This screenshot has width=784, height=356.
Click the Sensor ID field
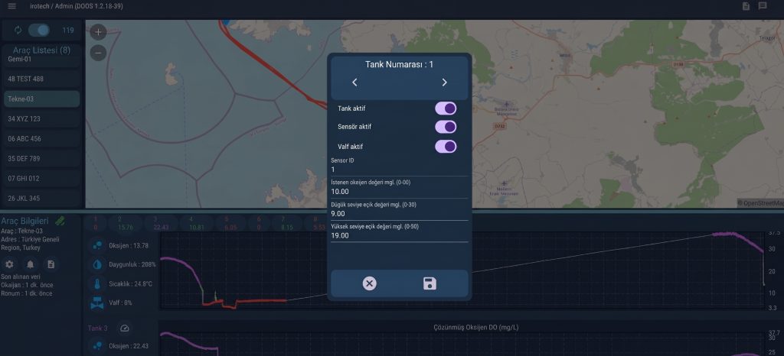(x=400, y=166)
